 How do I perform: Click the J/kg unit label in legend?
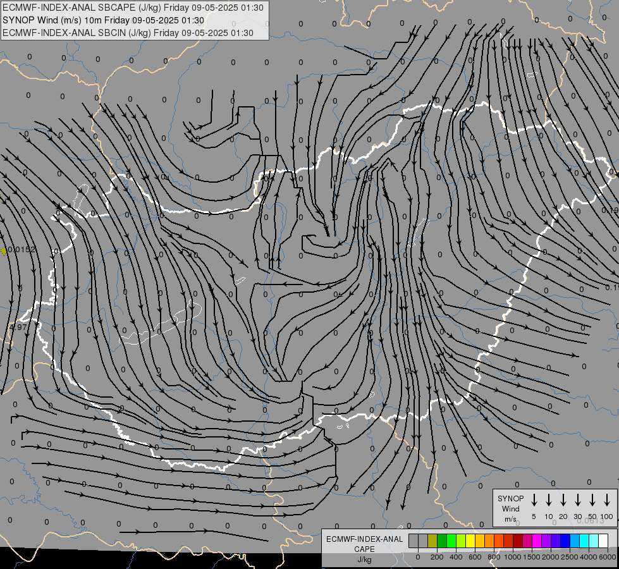click(x=364, y=560)
